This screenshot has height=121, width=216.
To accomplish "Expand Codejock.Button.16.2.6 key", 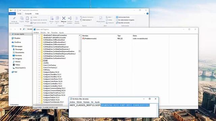I will coord(39,72).
